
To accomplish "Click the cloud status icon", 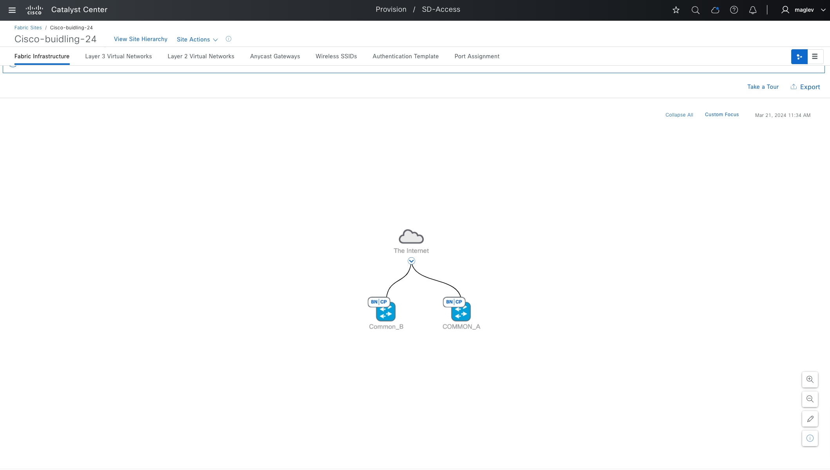I will point(715,10).
